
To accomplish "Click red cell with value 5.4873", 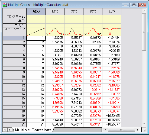I will pos(74,77).
